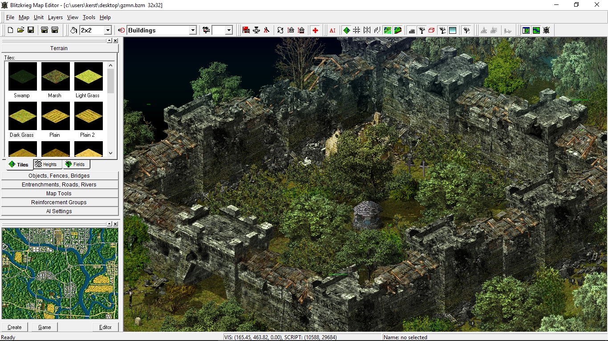Viewport: 608px width, 341px height.
Task: Expand Entrenchments, Roads, Rivers section
Action: click(x=60, y=185)
